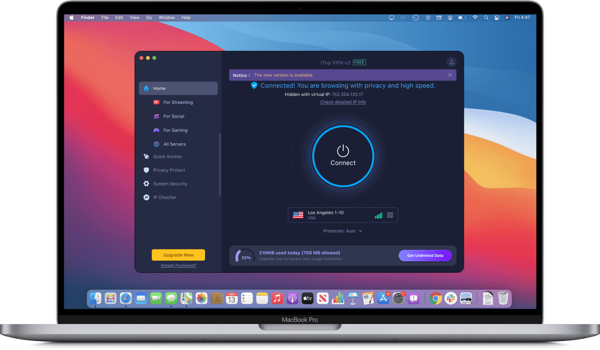600x350 pixels.
Task: Click the FREE badge next to title
Action: (359, 62)
